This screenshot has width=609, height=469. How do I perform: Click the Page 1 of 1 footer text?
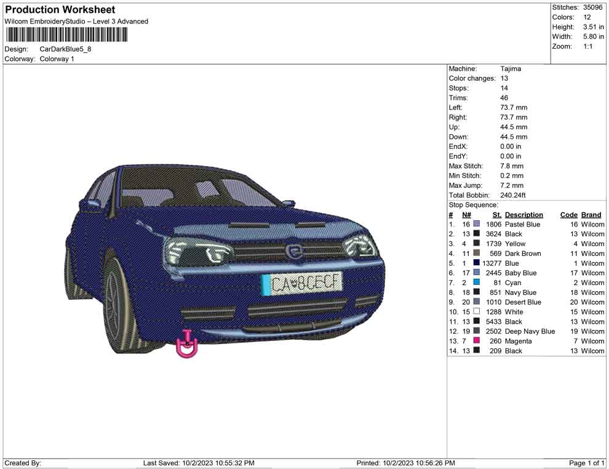[587, 463]
